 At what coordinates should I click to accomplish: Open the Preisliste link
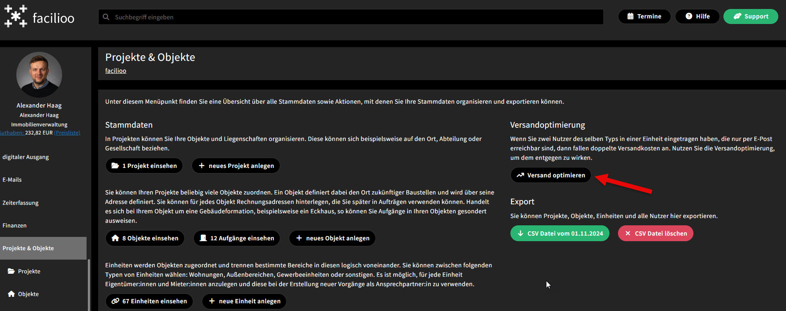[67, 133]
